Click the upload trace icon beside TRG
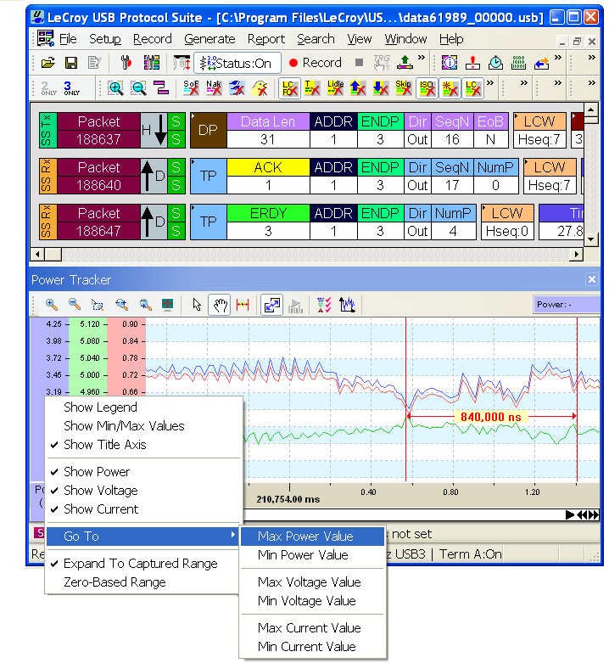The width and height of the screenshot is (609, 663). (x=405, y=63)
